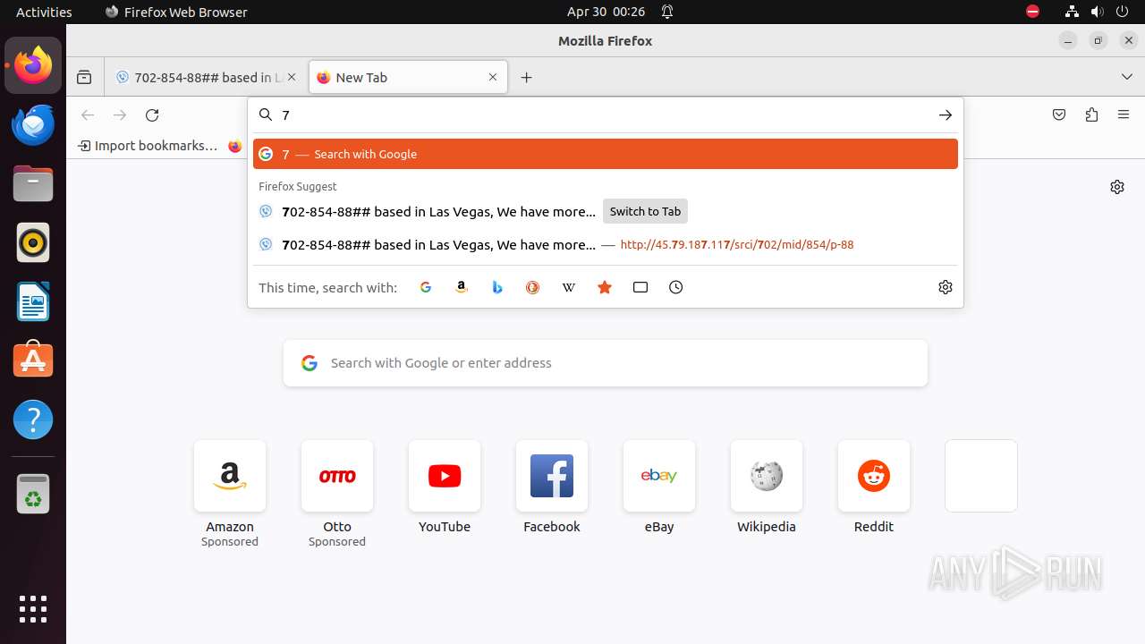Click 'Search with Google or enter address' box
The width and height of the screenshot is (1145, 644).
tap(606, 363)
